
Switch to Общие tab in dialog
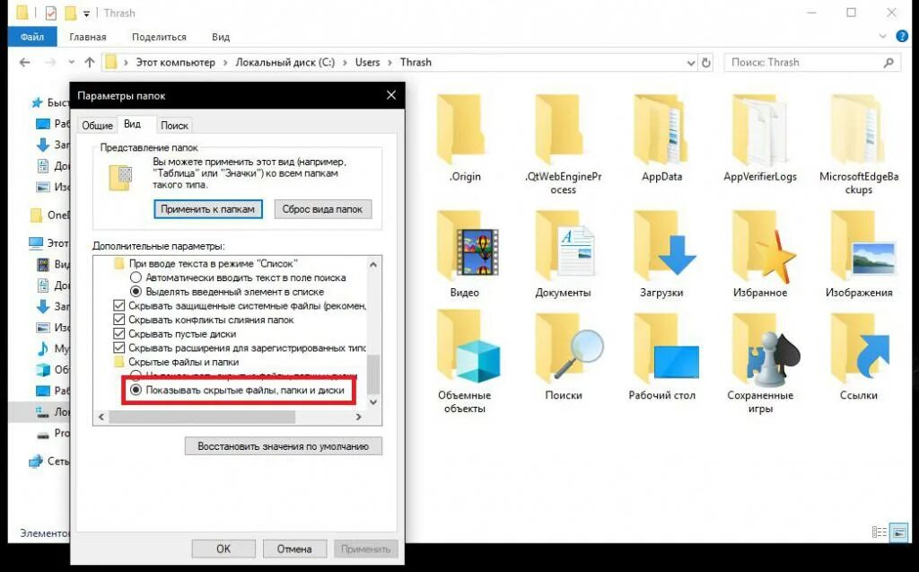[x=97, y=125]
